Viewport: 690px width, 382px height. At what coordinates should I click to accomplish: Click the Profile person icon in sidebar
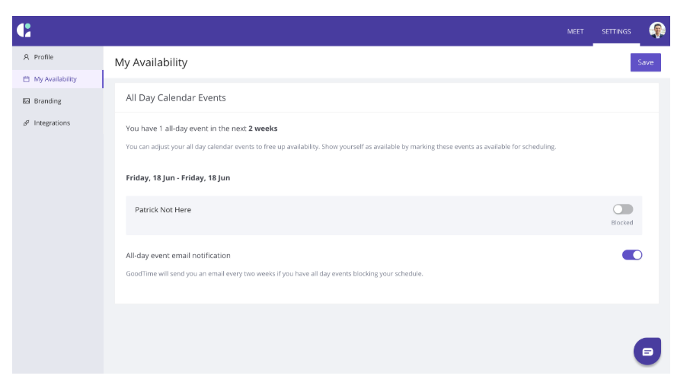[27, 57]
